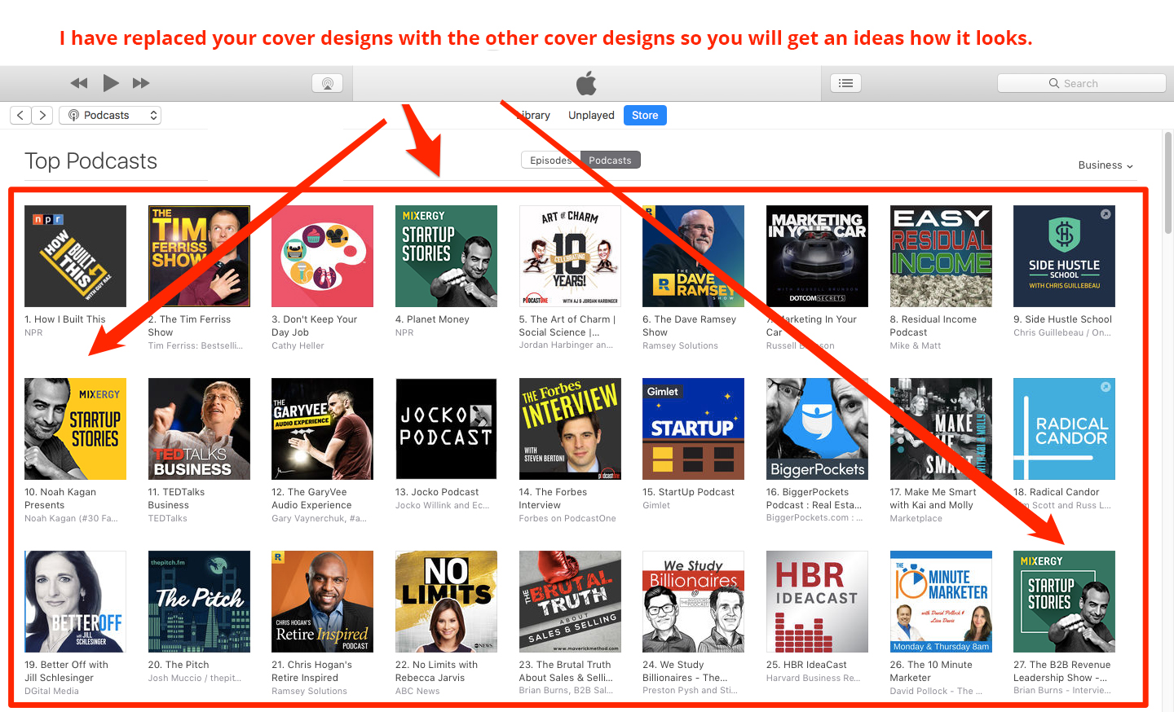1174x712 pixels.
Task: Open the Podcasts media type selector
Action: (x=110, y=115)
